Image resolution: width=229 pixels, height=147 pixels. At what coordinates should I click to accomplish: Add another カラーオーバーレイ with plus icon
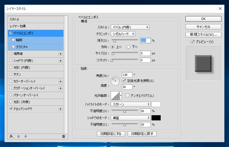point(60,81)
